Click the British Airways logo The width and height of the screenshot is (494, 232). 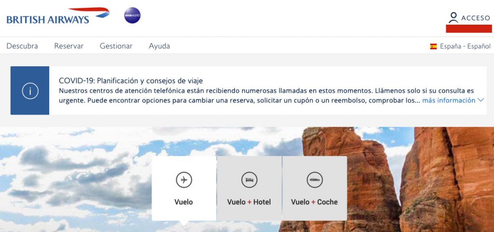tap(58, 16)
